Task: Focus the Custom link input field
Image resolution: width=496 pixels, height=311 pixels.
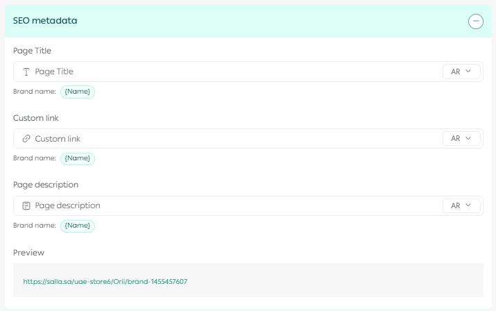Action: tap(229, 139)
